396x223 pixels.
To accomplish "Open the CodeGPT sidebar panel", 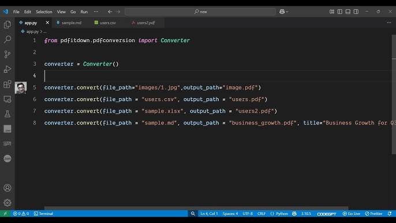I will tap(8, 144).
